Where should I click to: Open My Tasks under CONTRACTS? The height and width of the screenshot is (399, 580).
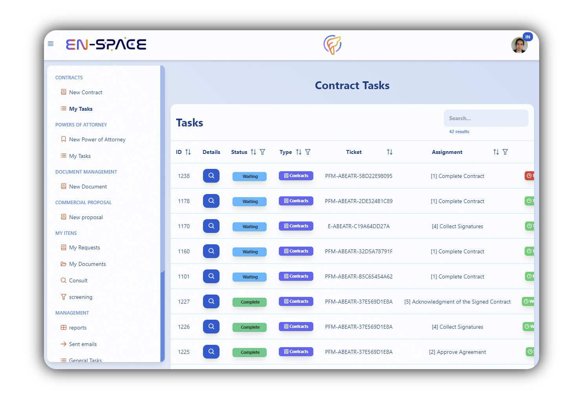(81, 109)
